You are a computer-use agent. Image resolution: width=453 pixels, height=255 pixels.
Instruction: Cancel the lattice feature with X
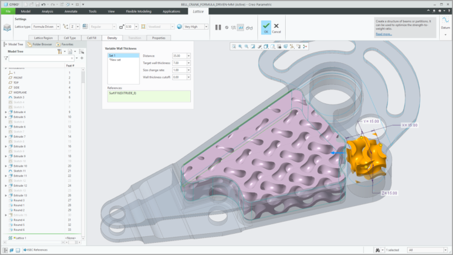pyautogui.click(x=277, y=27)
